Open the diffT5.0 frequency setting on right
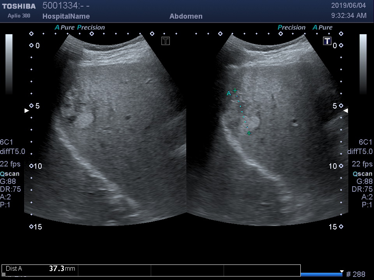The height and width of the screenshot is (280, 374). [360, 152]
